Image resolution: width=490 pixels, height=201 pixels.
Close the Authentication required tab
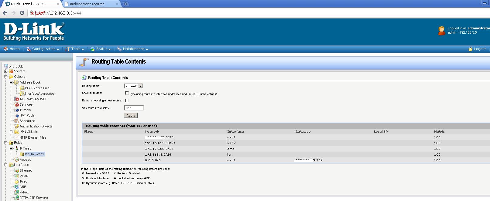click(x=117, y=4)
